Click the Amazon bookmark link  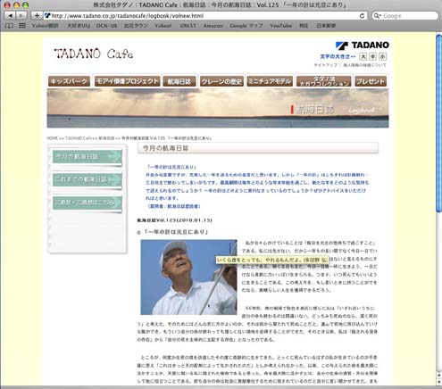point(213,26)
